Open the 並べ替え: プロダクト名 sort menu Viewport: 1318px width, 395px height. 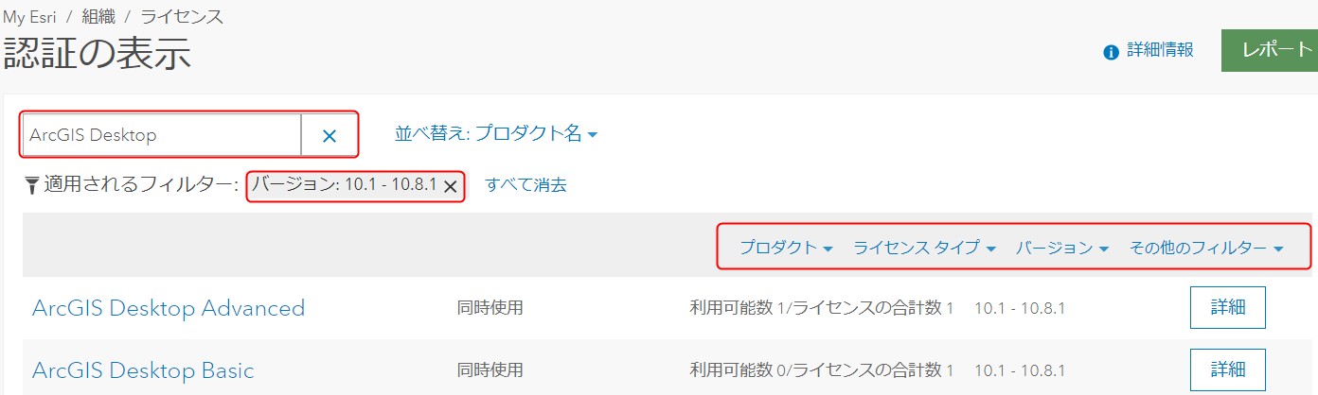[496, 134]
